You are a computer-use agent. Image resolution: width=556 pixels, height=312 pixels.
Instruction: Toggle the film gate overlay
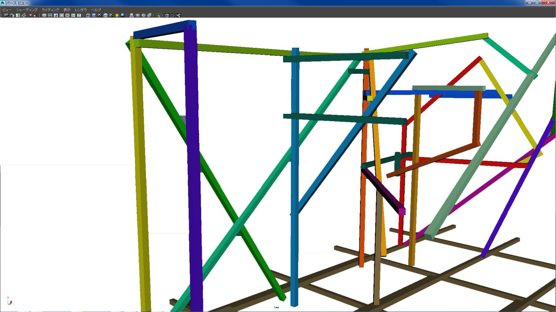(x=50, y=15)
